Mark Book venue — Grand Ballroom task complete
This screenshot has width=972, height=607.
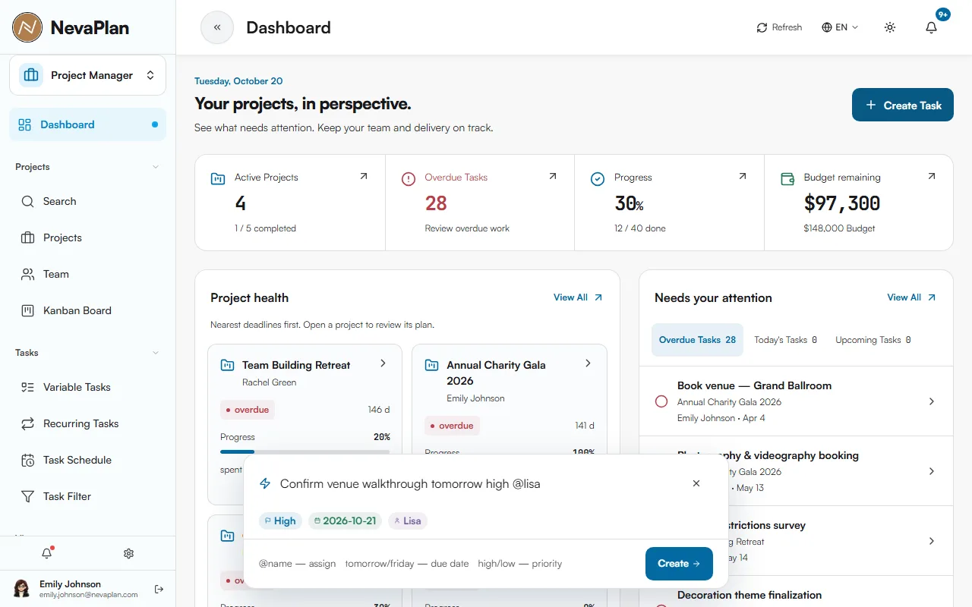pos(661,401)
